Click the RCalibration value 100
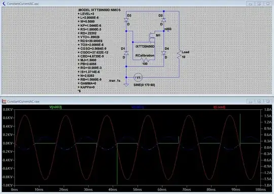The height and width of the screenshot is (194, 274). coord(145,64)
